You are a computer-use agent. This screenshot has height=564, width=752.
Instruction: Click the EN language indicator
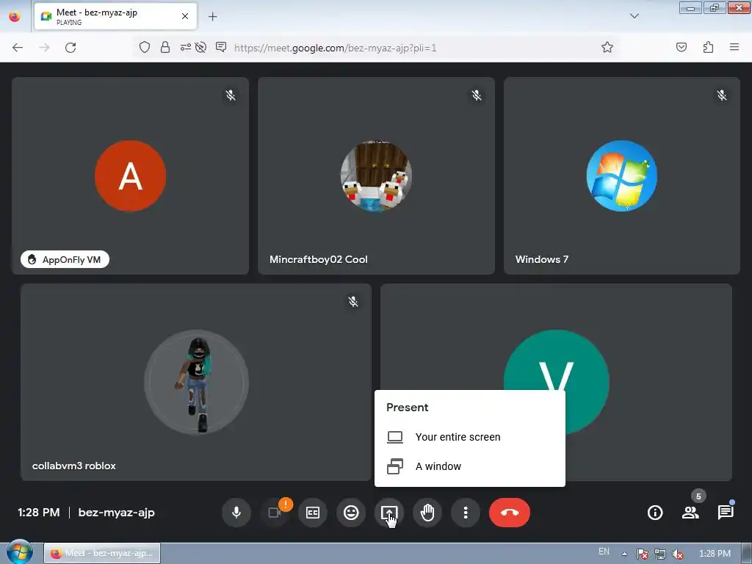604,552
